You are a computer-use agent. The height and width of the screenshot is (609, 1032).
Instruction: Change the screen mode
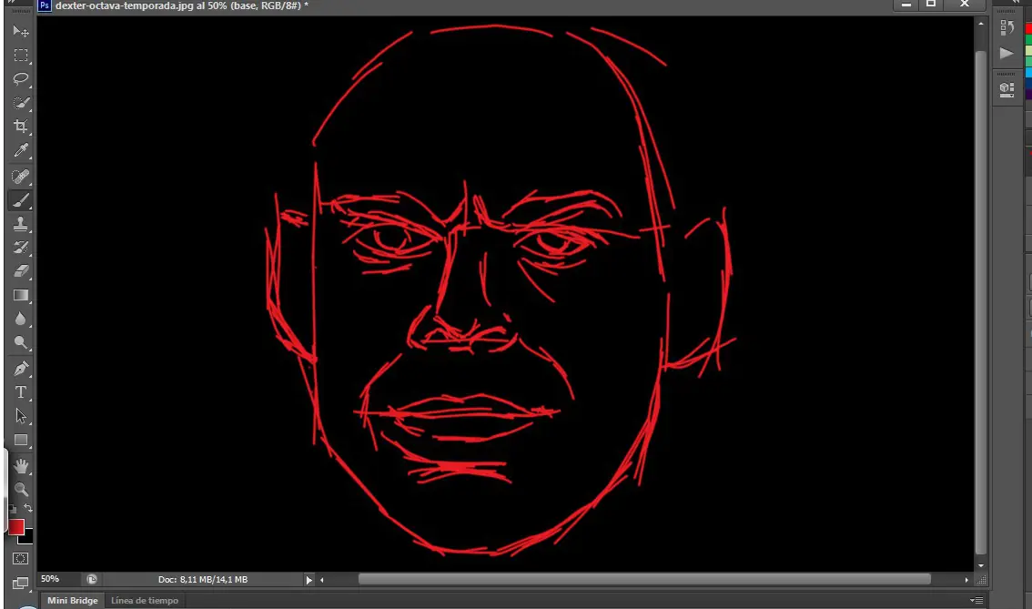tap(20, 584)
